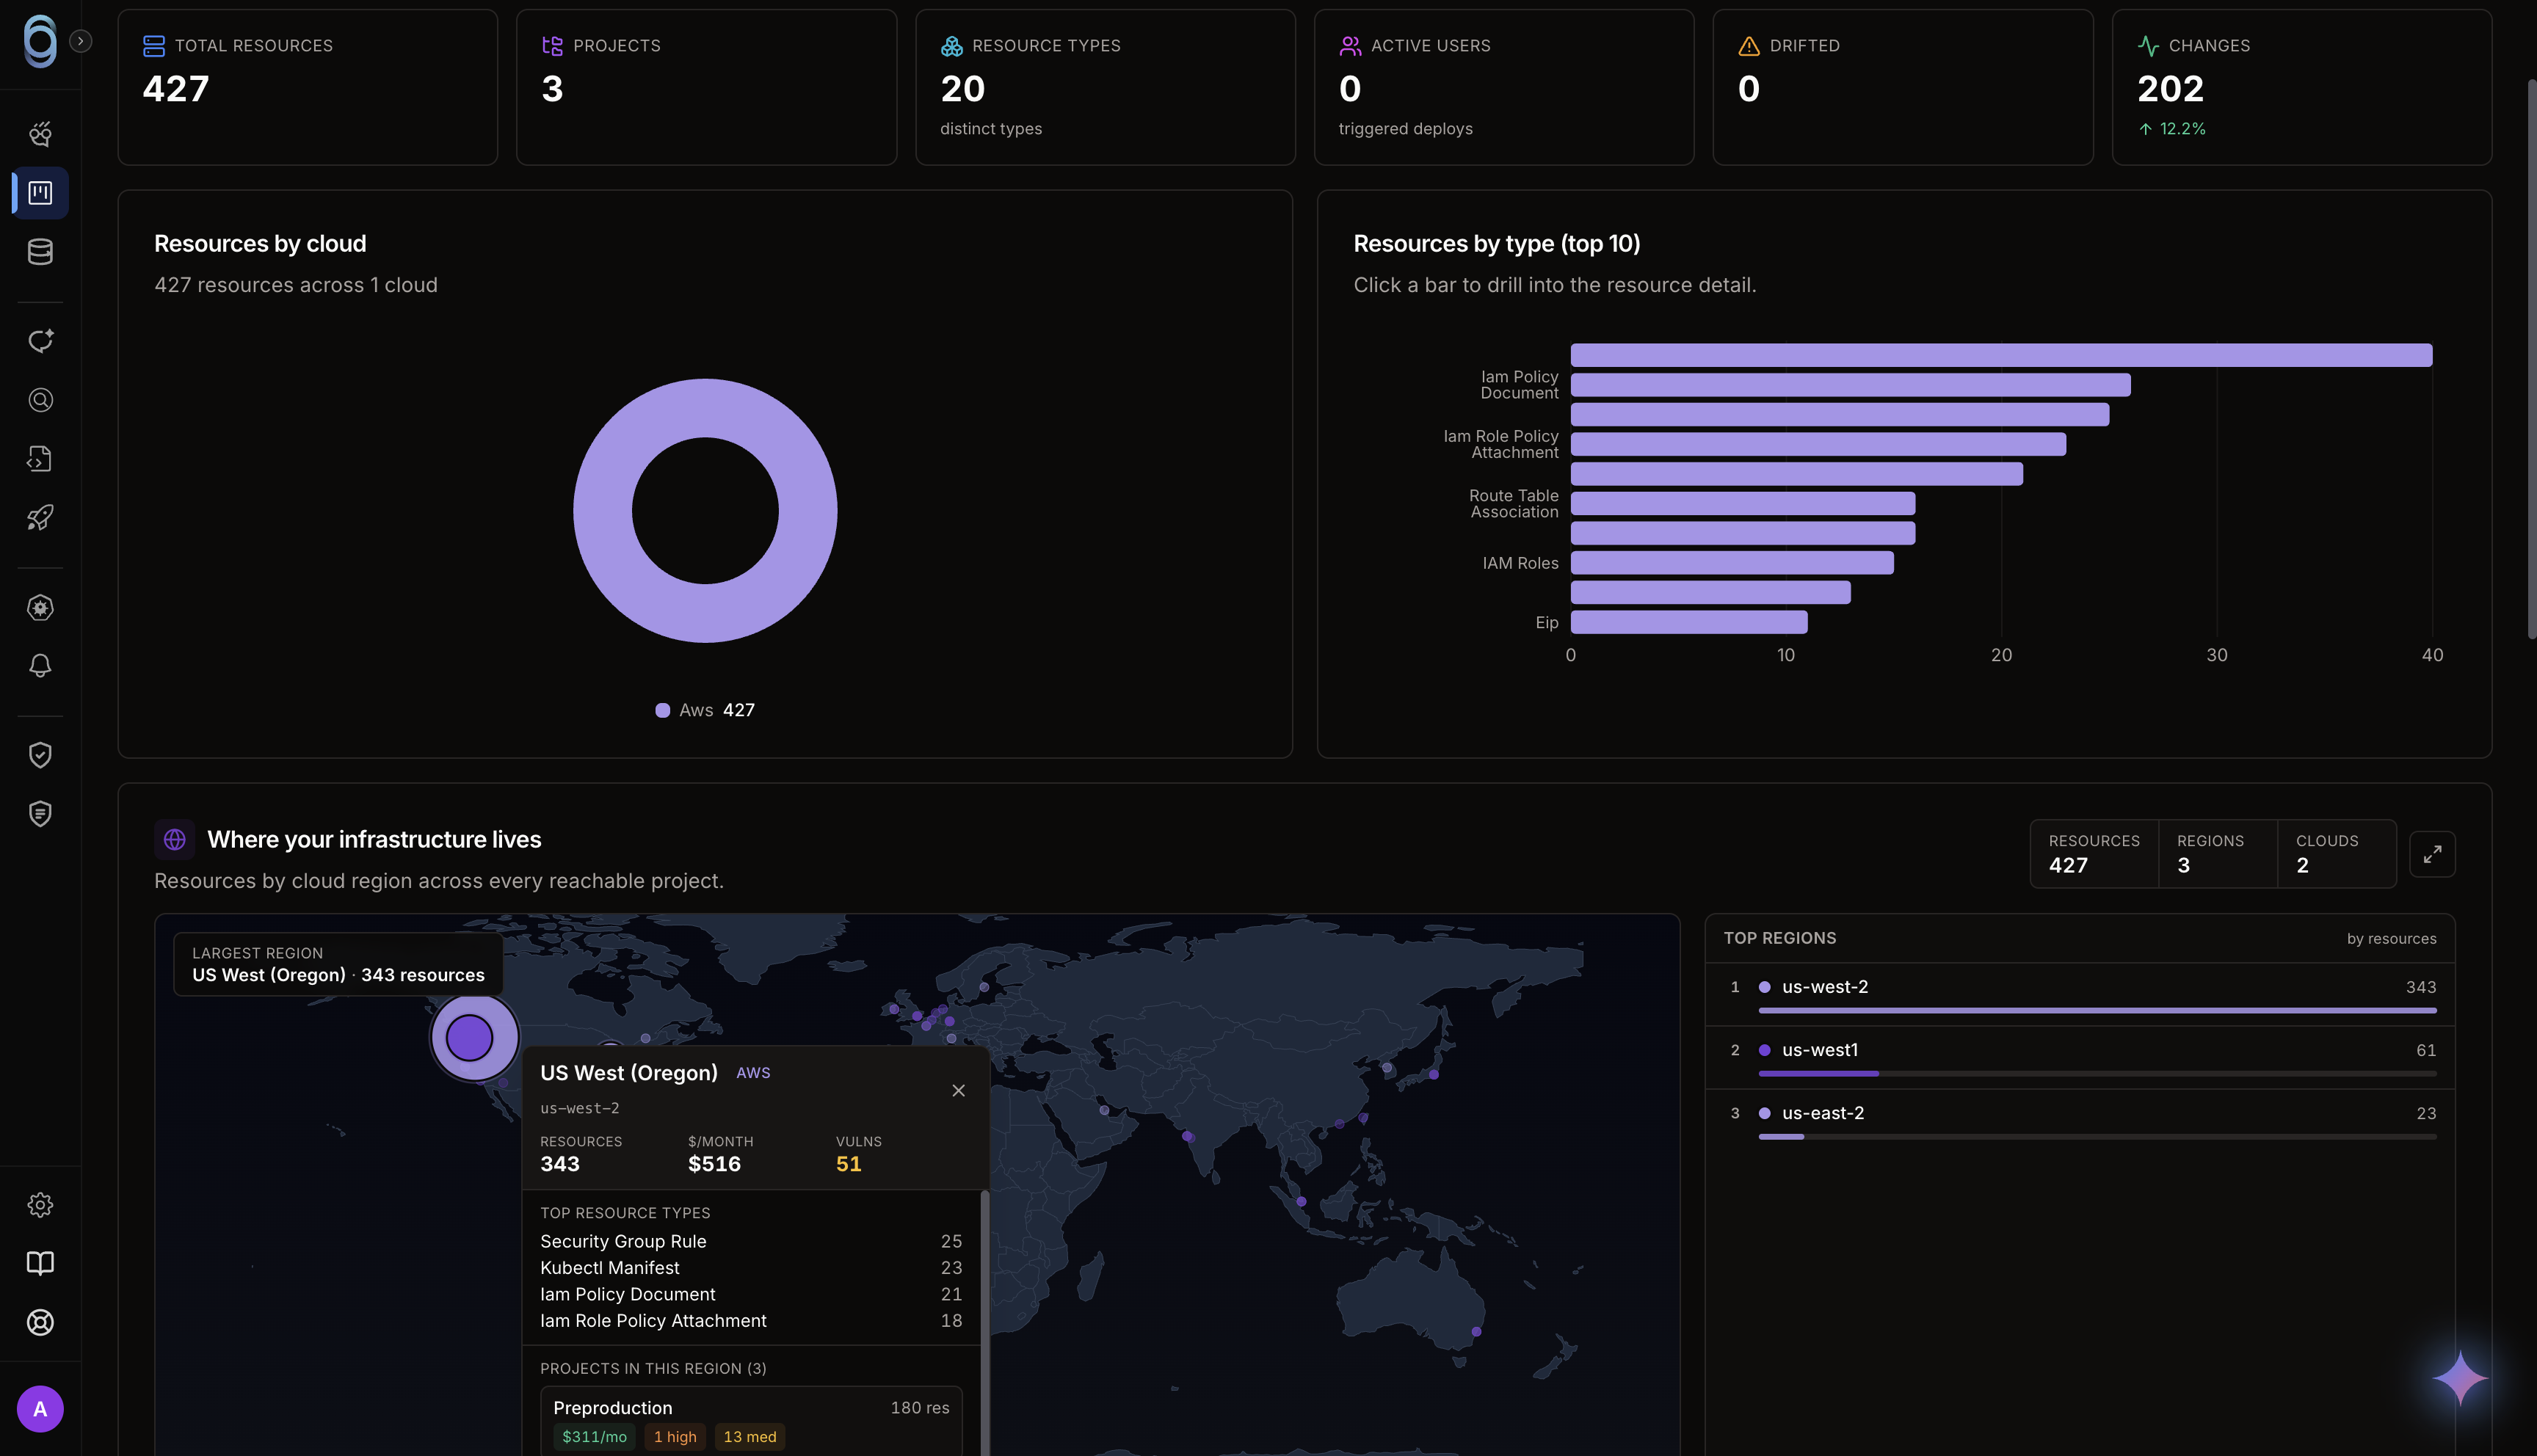Image resolution: width=2537 pixels, height=1456 pixels.
Task: Open user avatar A menu
Action: pyautogui.click(x=40, y=1409)
